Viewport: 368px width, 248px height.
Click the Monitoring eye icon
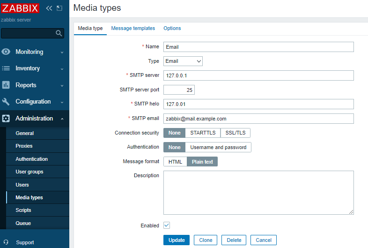tap(6, 52)
